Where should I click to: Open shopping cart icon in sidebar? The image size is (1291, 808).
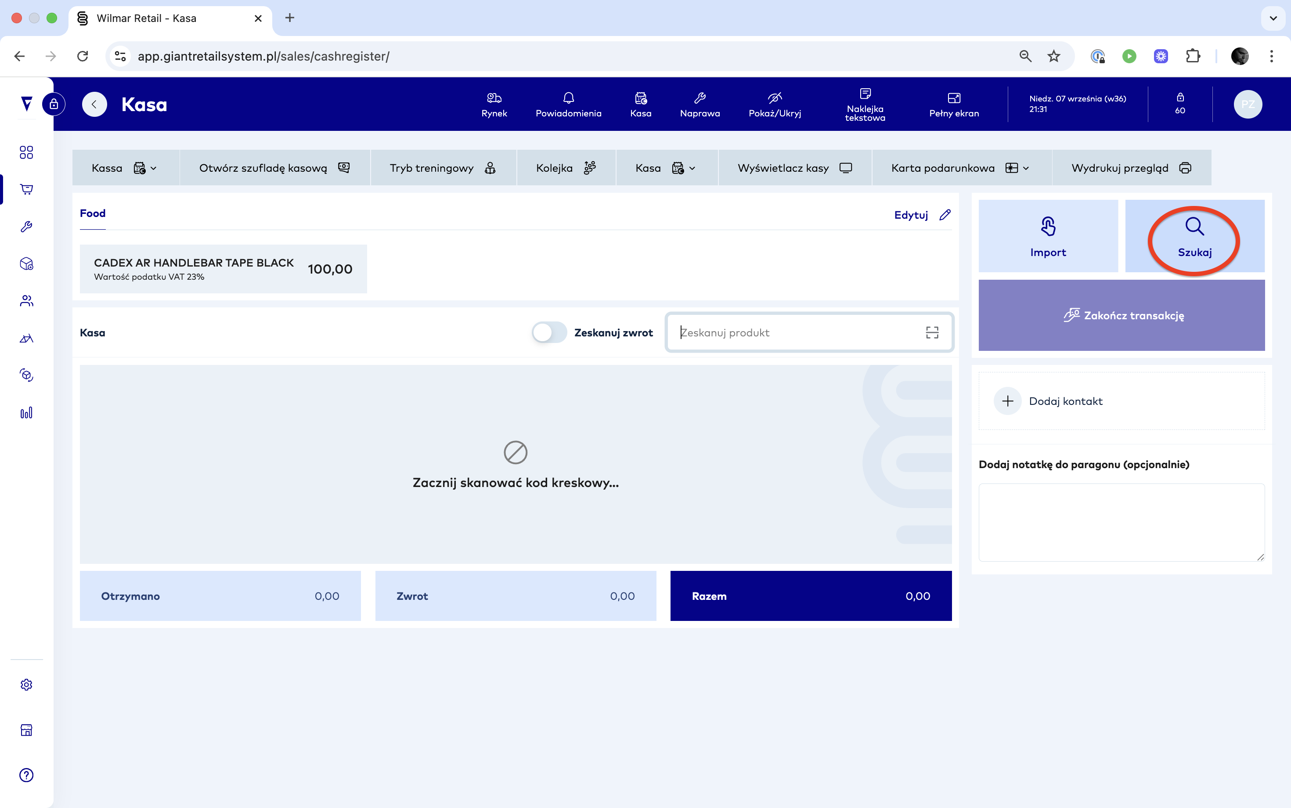(x=26, y=189)
